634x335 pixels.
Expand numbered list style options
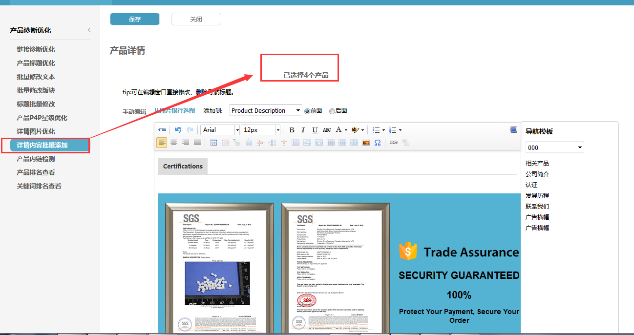pos(401,130)
